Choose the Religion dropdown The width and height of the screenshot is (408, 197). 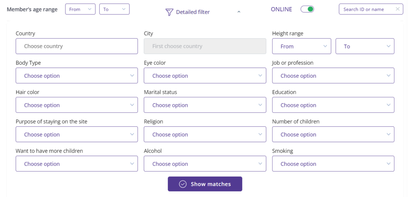[205, 134]
